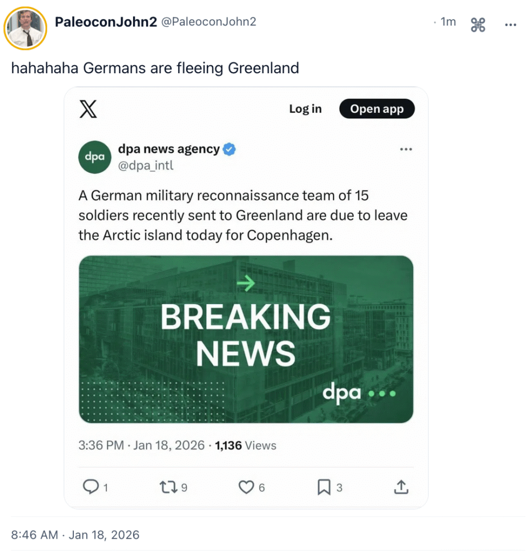Click the dpa news agency name
Image resolution: width=526 pixels, height=556 pixels.
pyautogui.click(x=169, y=149)
